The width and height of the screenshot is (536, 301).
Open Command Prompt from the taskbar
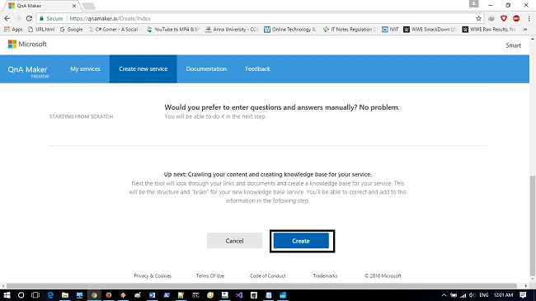click(195, 295)
